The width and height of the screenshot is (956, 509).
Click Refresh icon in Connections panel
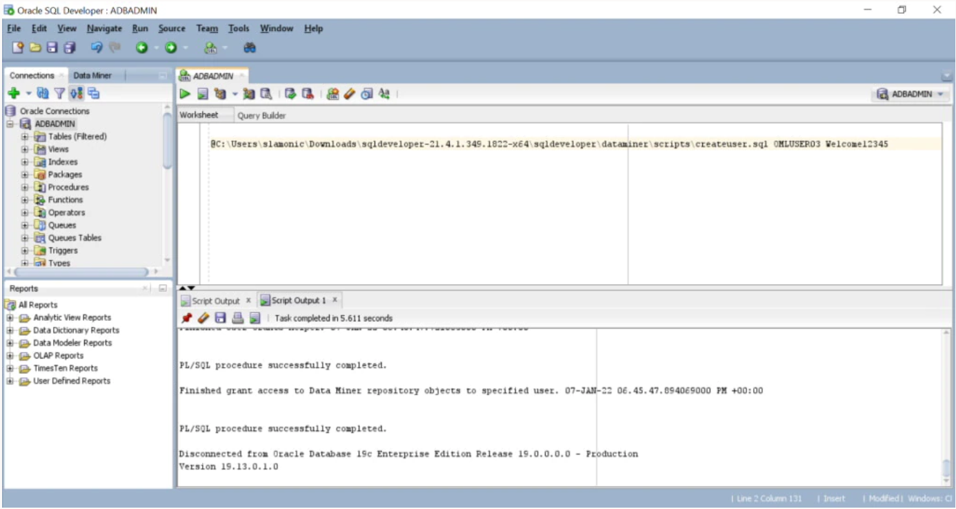click(x=43, y=93)
